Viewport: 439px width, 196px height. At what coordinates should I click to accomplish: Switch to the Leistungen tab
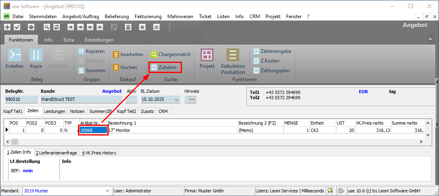coord(54,111)
